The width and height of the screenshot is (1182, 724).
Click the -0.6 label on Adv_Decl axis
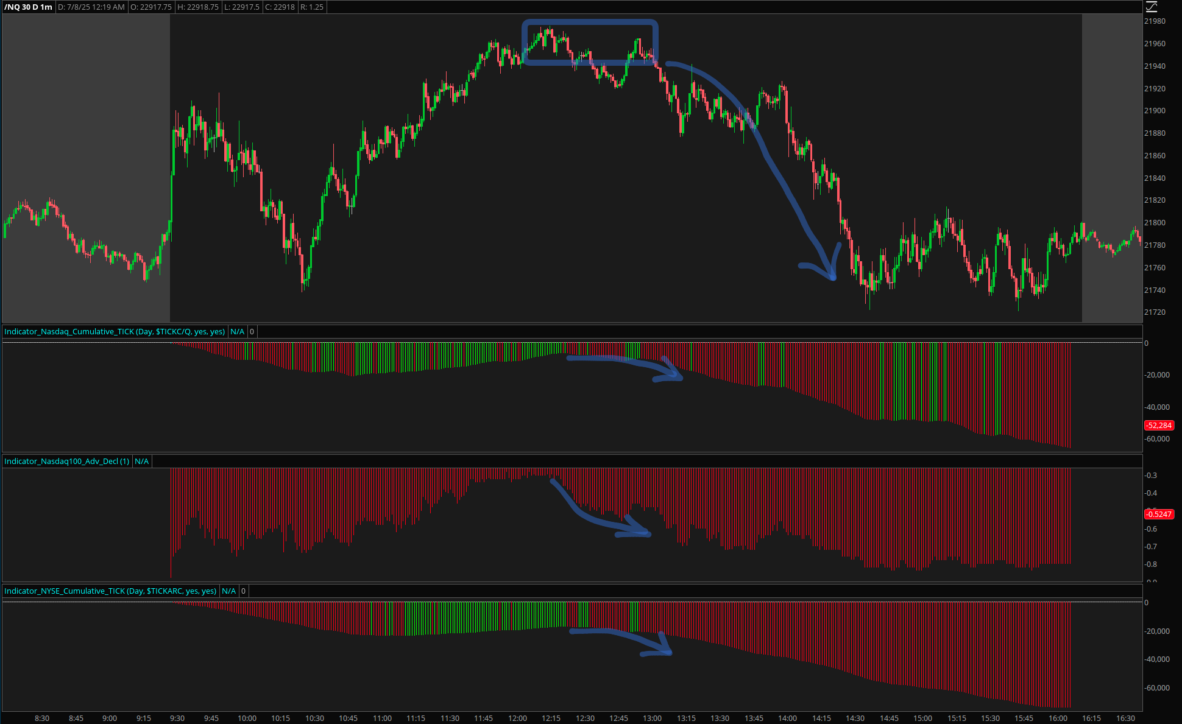coord(1150,529)
